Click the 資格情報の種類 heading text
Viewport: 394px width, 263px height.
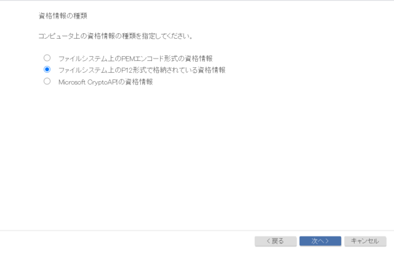63,16
